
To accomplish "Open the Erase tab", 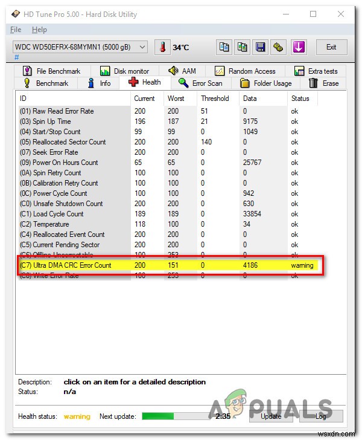I will 323,83.
